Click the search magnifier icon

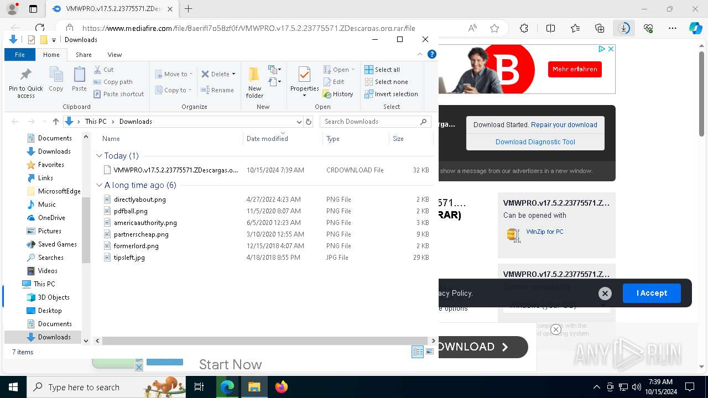pyautogui.click(x=424, y=122)
